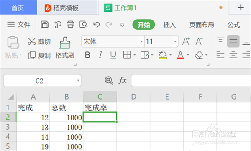Expand Name Box dropdown arrow
The height and width of the screenshot is (151, 251).
pyautogui.click(x=78, y=81)
